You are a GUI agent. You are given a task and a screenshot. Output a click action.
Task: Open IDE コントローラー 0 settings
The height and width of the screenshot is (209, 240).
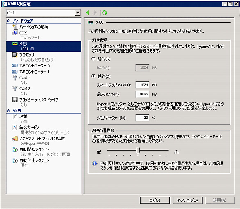coord(34,66)
